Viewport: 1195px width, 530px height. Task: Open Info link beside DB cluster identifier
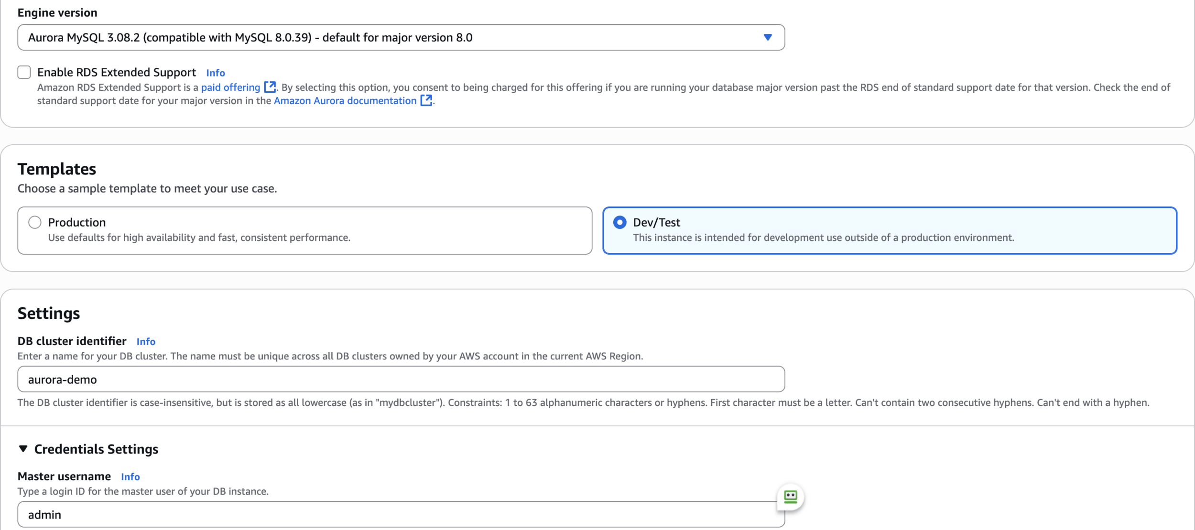[x=146, y=341]
